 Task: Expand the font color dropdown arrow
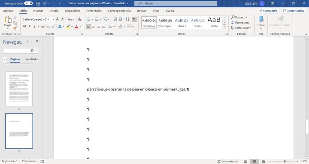pyautogui.click(x=80, y=27)
